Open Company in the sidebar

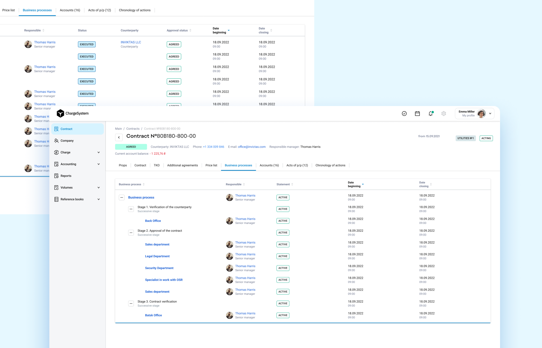[67, 141]
